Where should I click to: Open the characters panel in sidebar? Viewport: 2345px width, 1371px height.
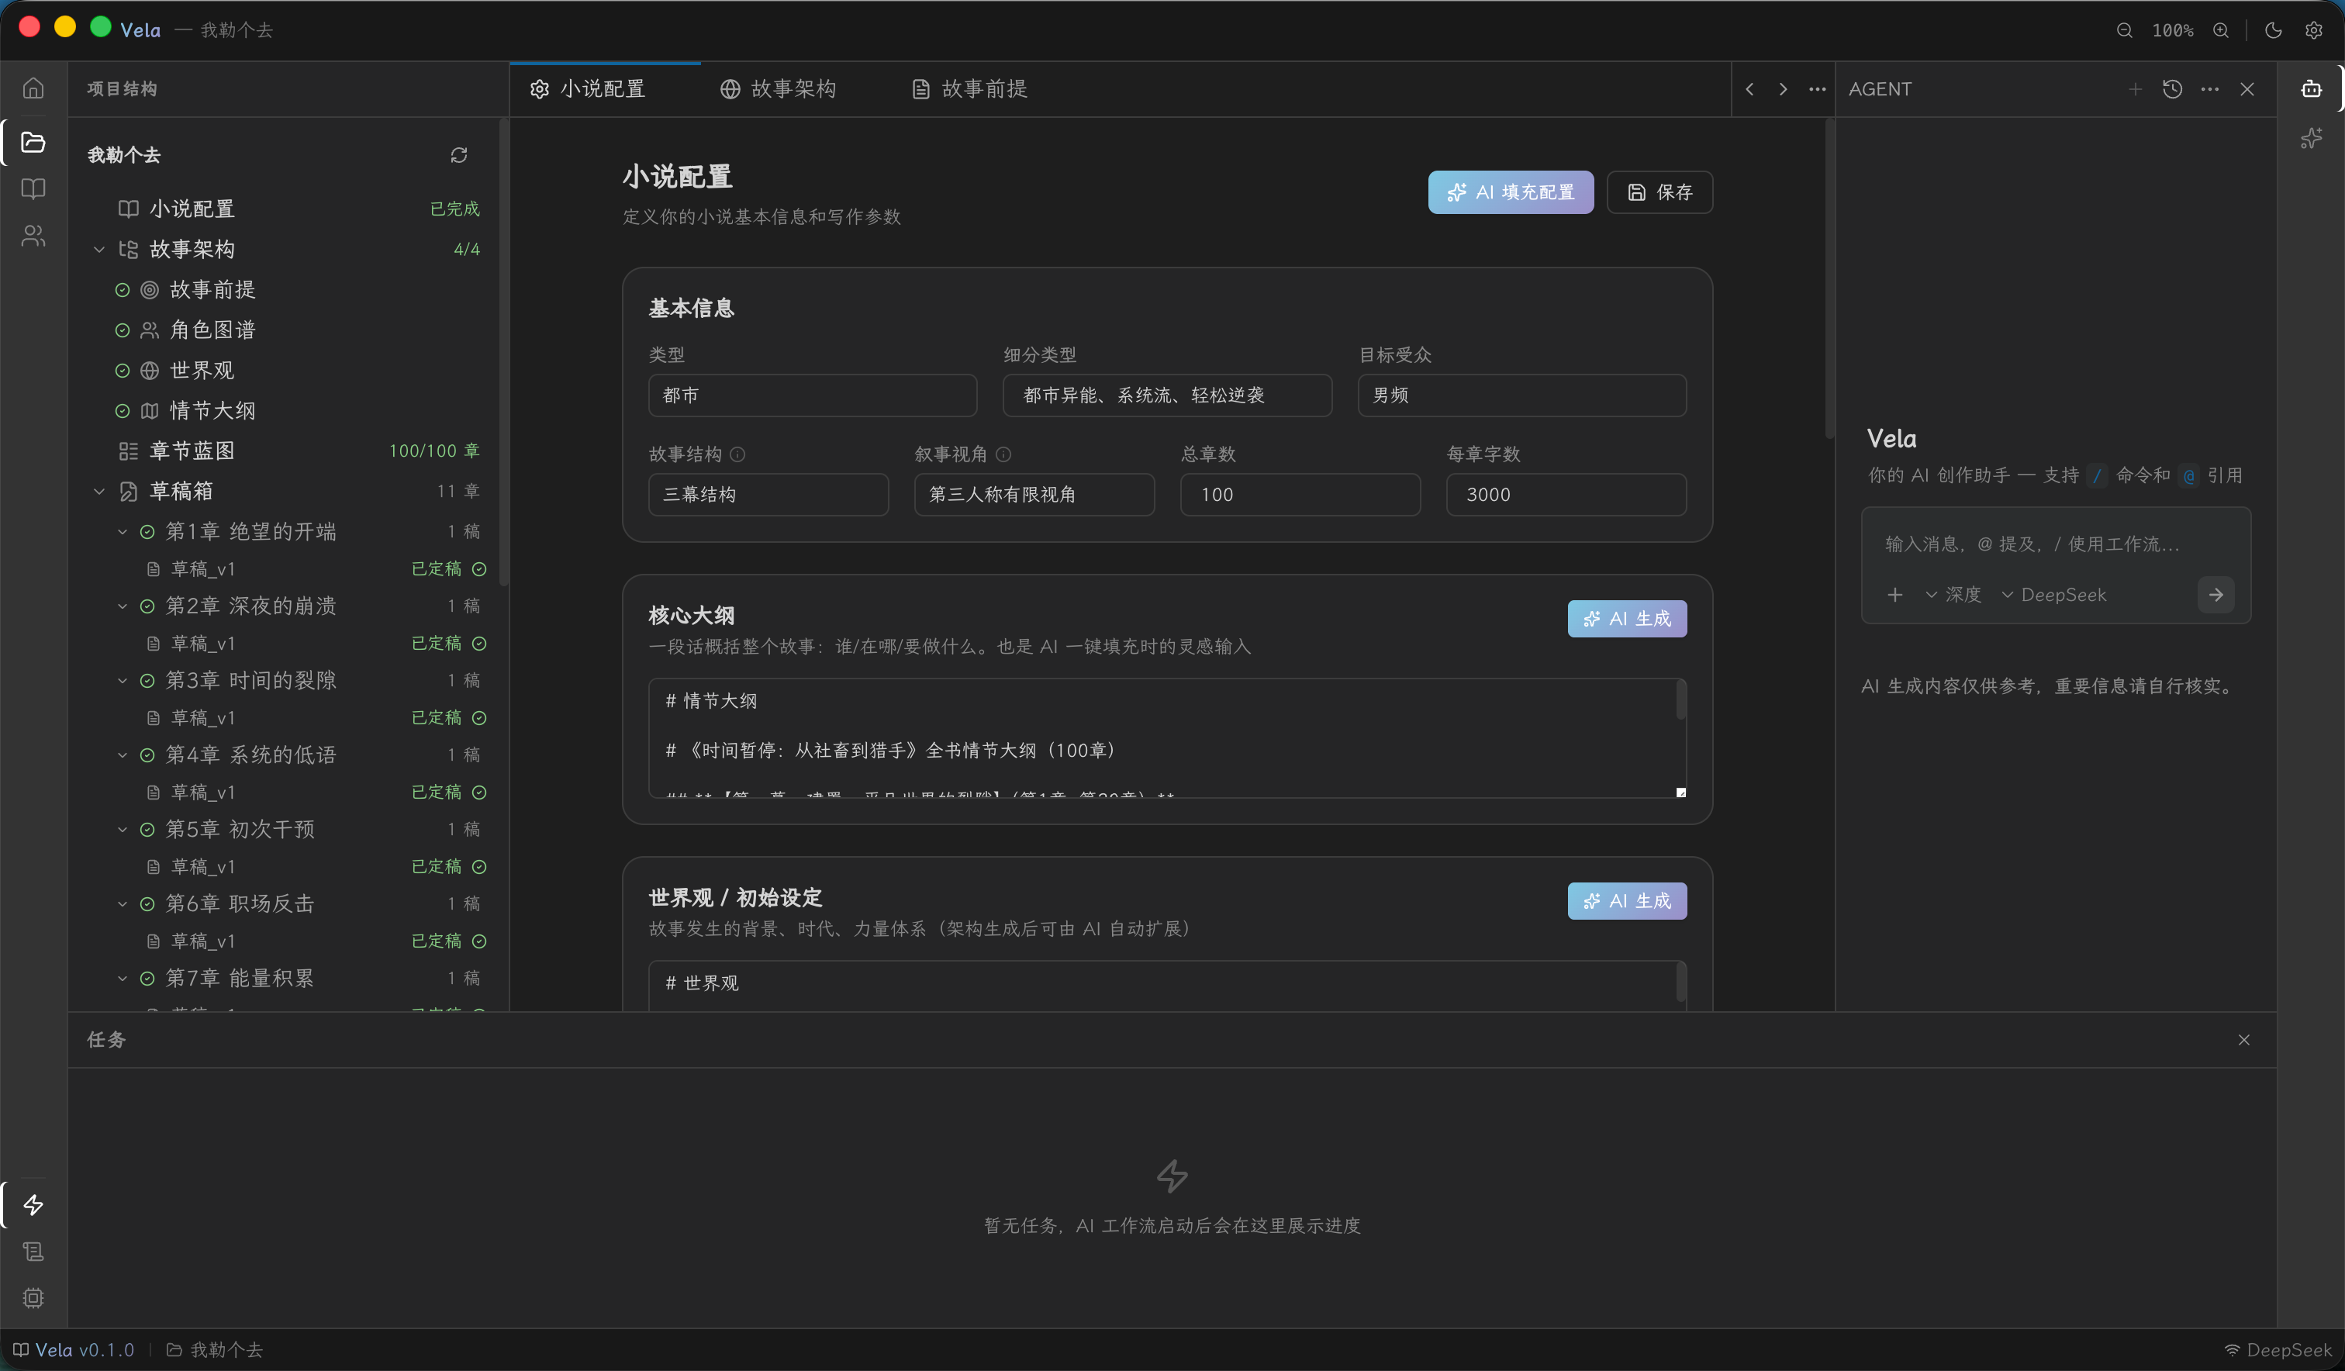33,236
